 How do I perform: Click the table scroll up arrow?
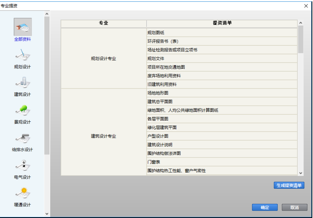(x=301, y=23)
